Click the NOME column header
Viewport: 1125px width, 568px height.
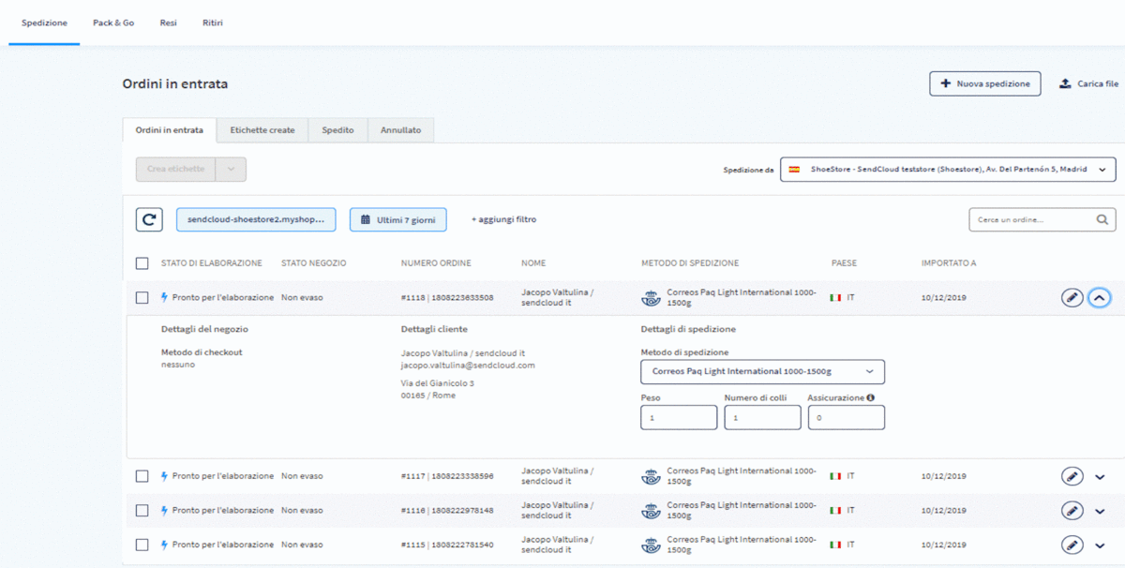click(x=533, y=263)
